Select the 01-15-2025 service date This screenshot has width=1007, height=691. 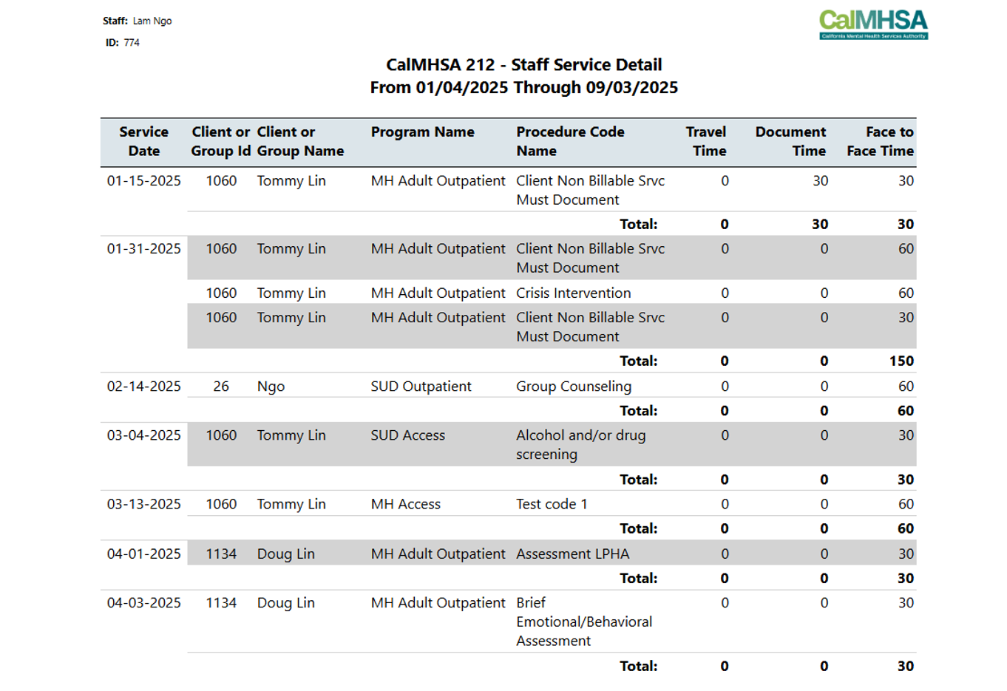pyautogui.click(x=144, y=180)
